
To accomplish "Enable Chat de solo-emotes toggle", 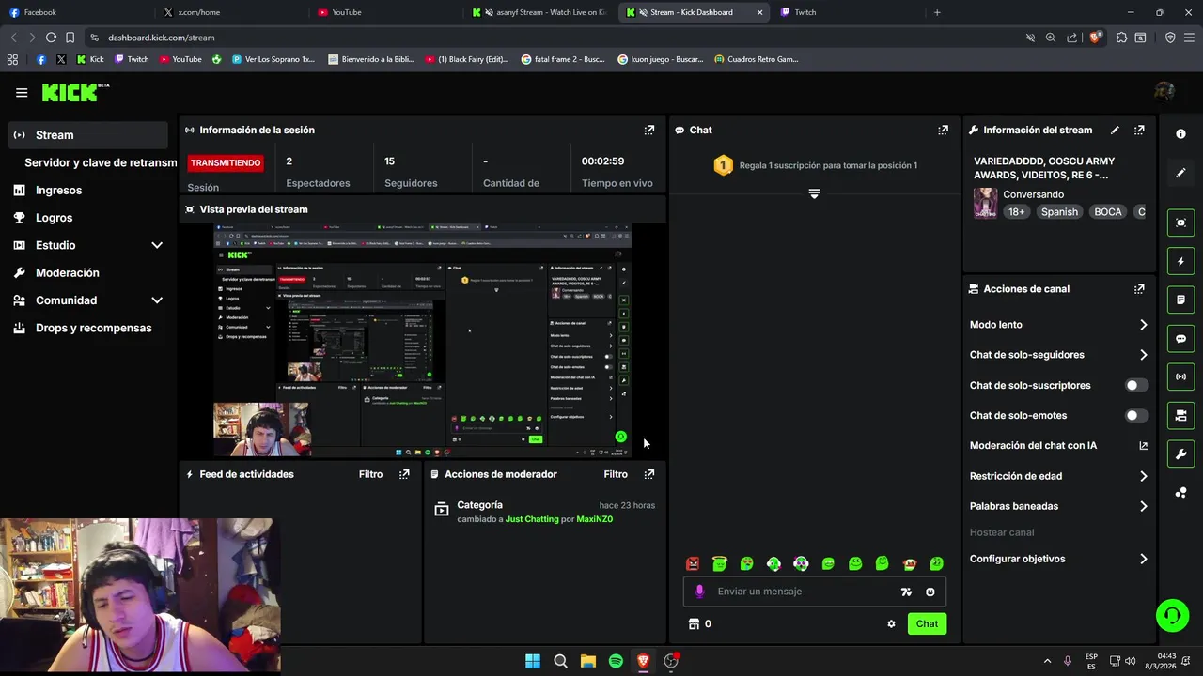I will coord(1136,415).
